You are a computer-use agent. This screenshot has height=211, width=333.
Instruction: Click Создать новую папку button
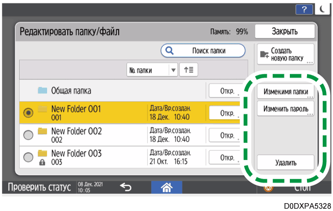coord(285,54)
